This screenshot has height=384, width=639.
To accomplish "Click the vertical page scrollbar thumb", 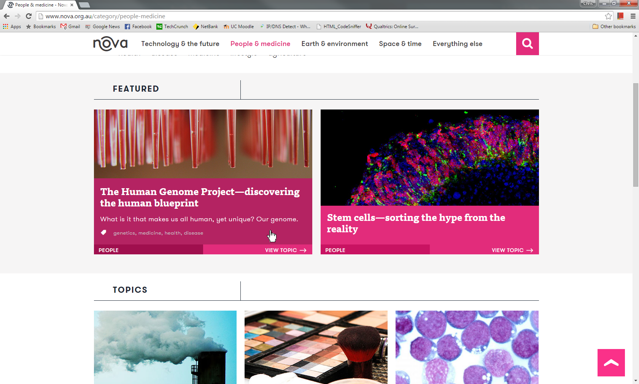I will point(636,135).
